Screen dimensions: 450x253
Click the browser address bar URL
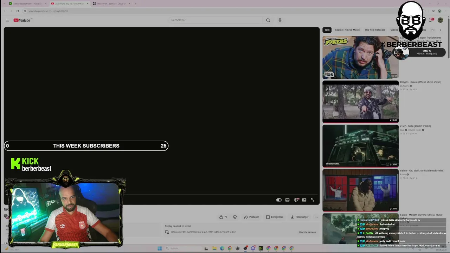point(48,11)
